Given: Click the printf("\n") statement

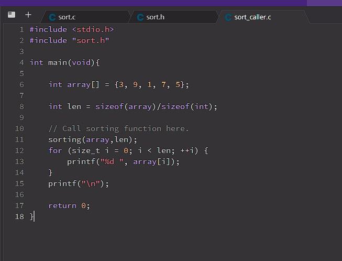Looking at the screenshot, I should [x=79, y=184].
